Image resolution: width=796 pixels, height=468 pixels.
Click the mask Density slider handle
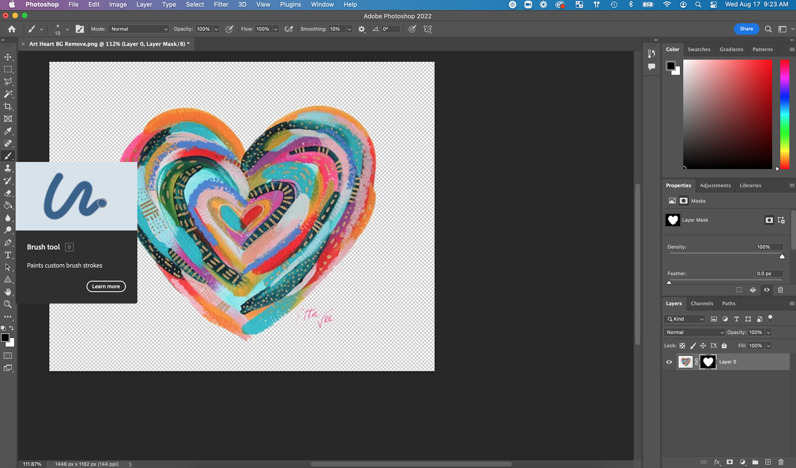point(782,256)
